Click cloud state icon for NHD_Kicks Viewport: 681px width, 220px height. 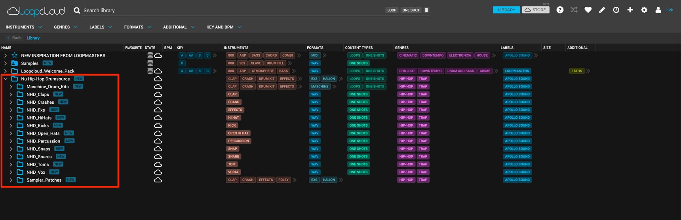click(x=158, y=125)
